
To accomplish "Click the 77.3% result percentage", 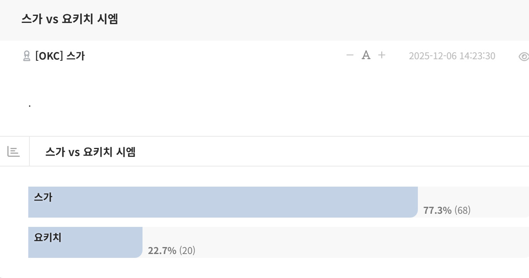I will [x=437, y=211].
